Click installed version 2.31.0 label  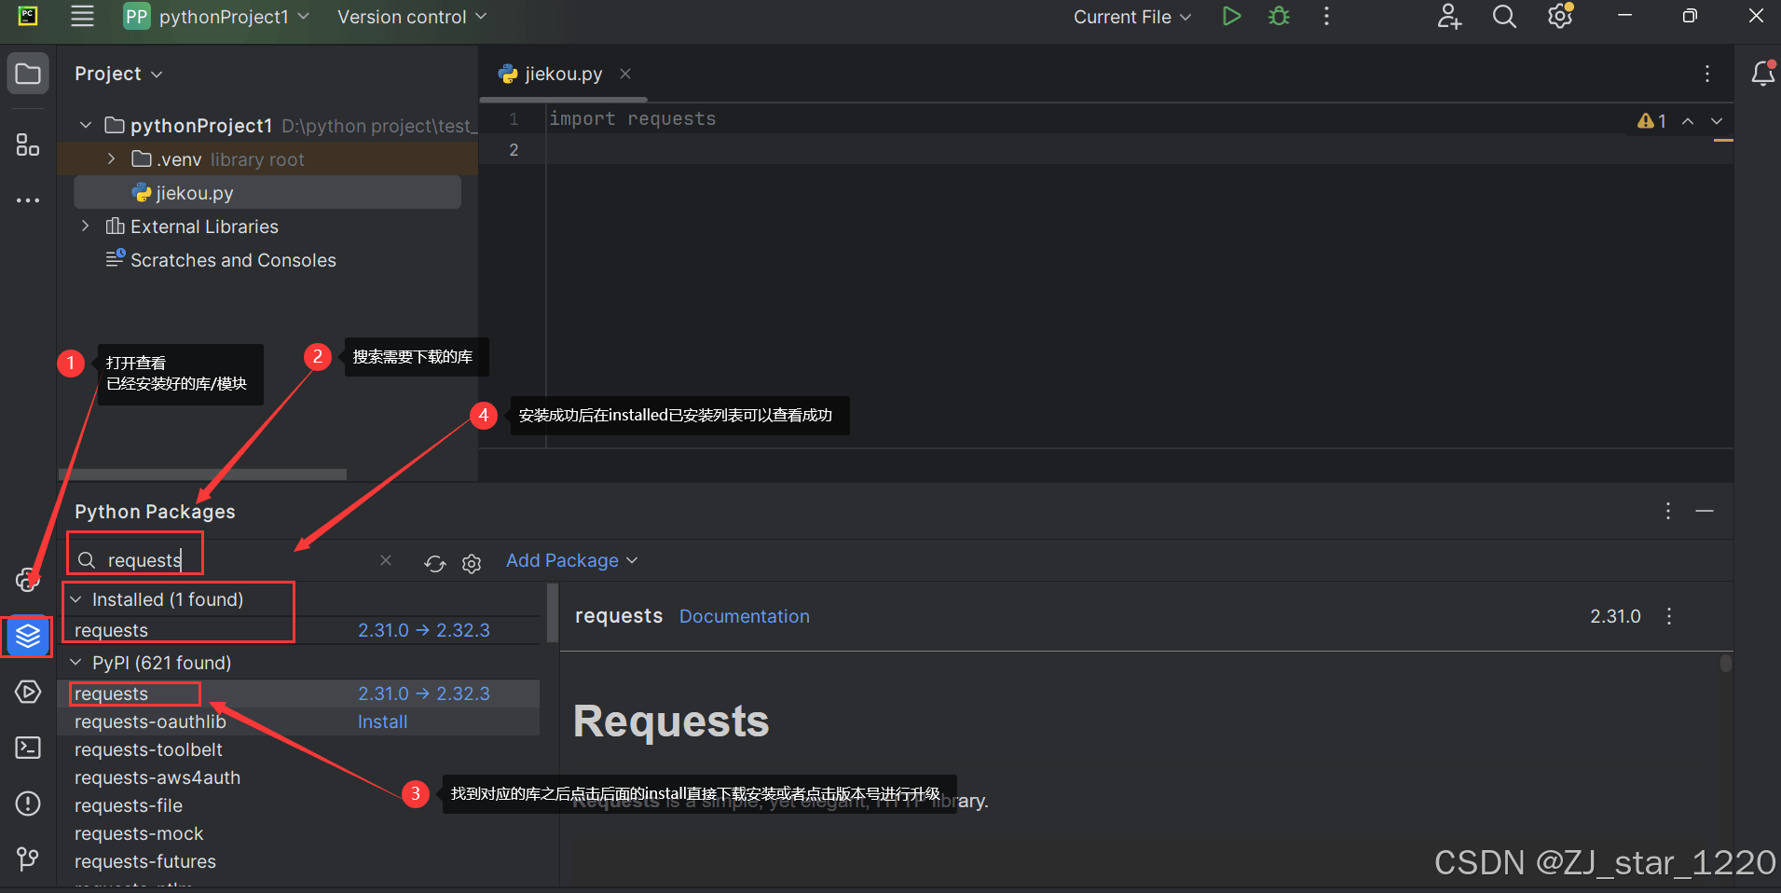pyautogui.click(x=1615, y=616)
